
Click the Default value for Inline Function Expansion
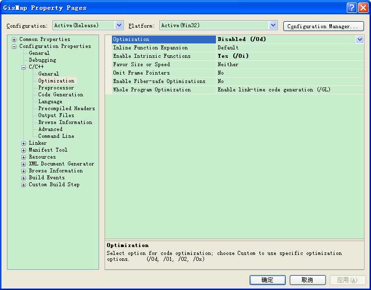tap(228, 47)
